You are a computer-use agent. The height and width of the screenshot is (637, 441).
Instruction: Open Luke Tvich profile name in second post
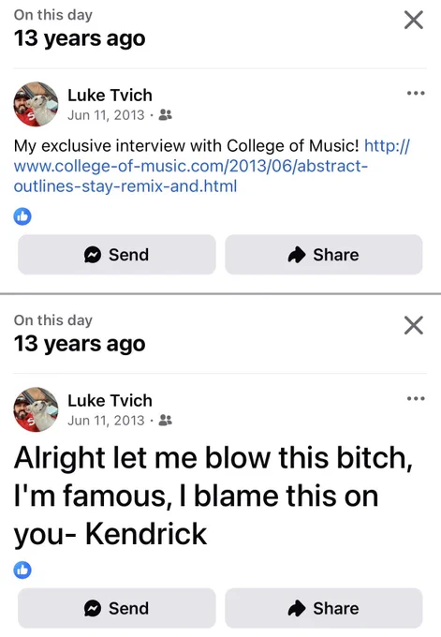click(110, 401)
